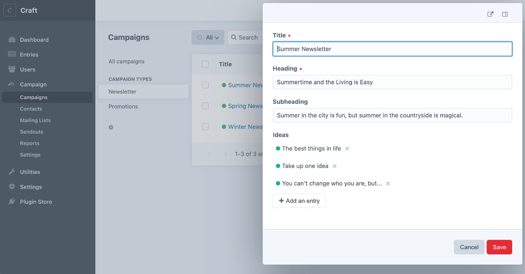Open the All status filter dropdown
The width and height of the screenshot is (525, 274).
pos(208,38)
